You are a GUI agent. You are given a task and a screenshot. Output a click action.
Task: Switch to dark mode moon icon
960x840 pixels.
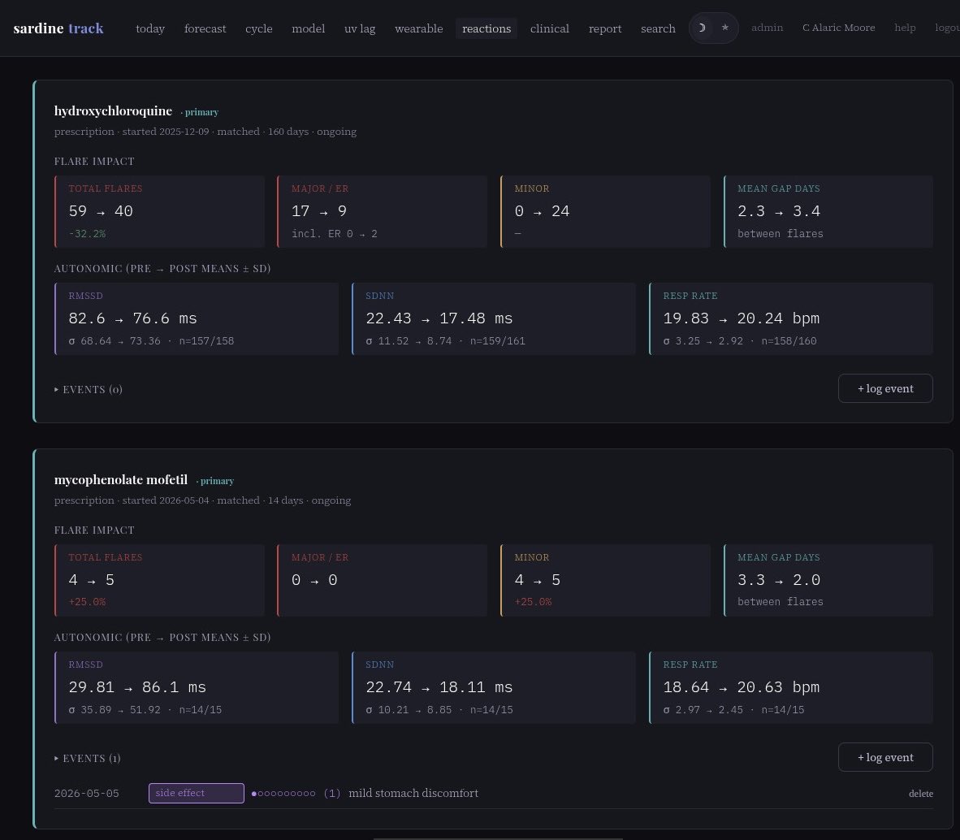click(x=703, y=28)
